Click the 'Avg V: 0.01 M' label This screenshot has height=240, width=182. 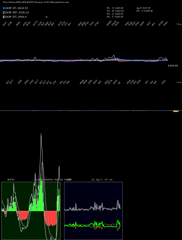pyautogui.click(x=143, y=8)
